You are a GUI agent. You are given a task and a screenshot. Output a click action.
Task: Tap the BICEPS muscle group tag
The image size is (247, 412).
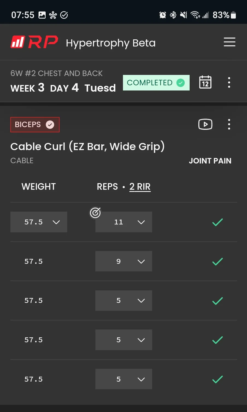[35, 125]
